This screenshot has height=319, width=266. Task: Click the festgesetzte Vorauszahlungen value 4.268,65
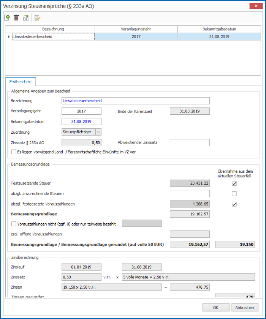pos(190,204)
